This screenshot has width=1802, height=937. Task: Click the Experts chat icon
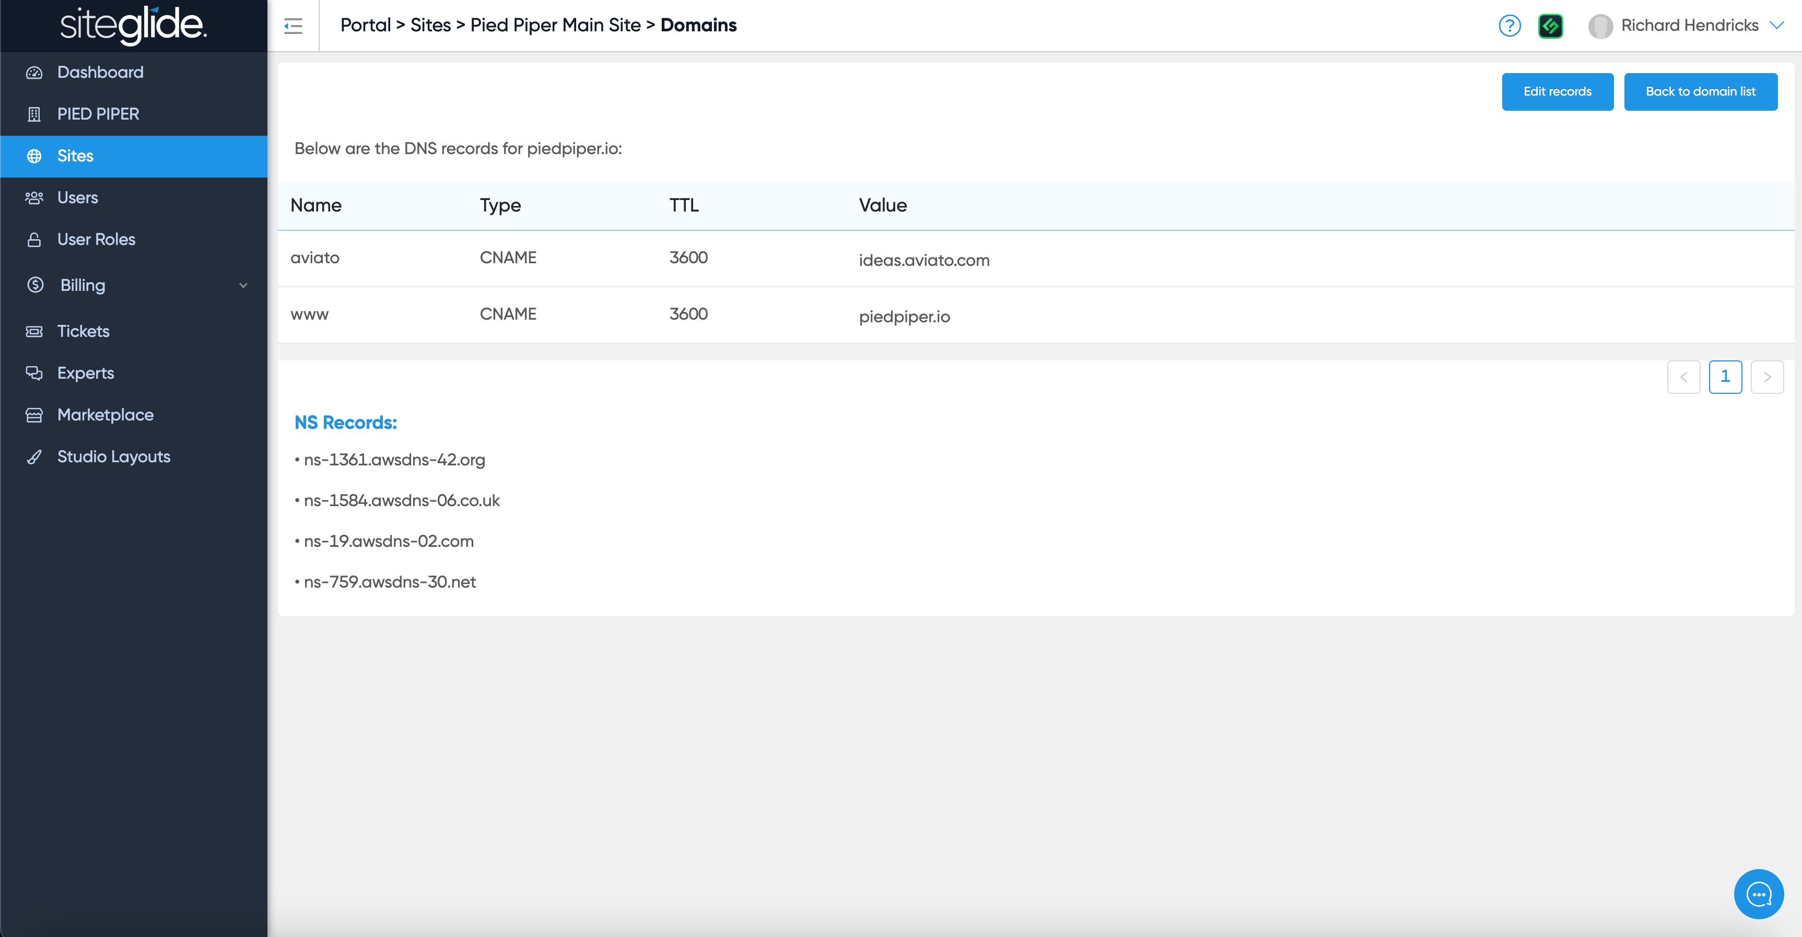click(34, 373)
